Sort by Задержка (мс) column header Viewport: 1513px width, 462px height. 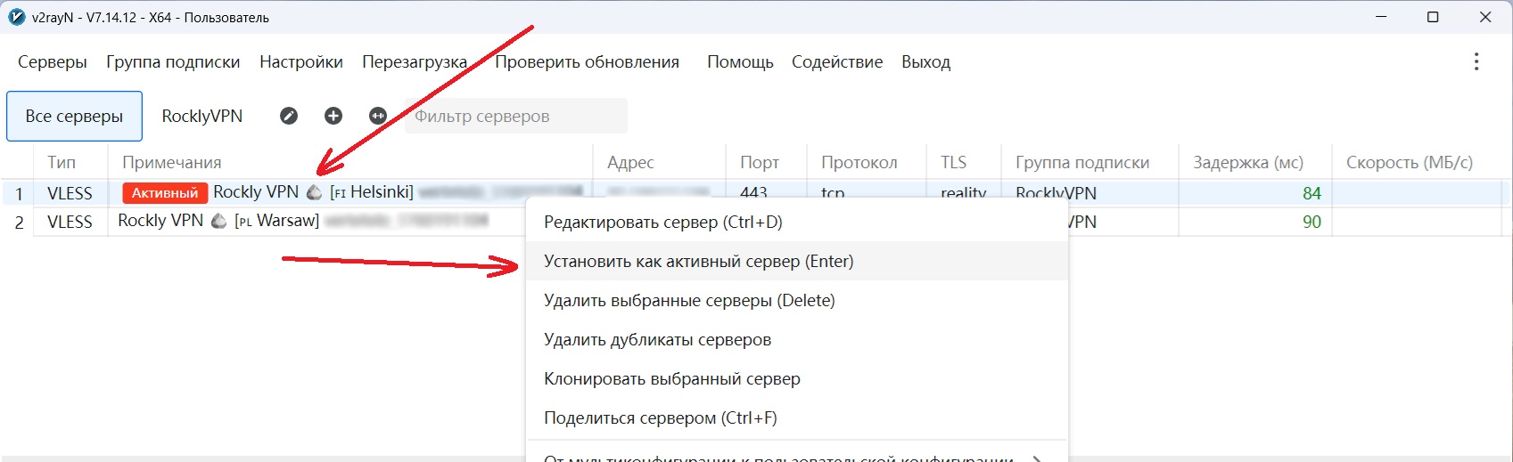click(x=1248, y=163)
